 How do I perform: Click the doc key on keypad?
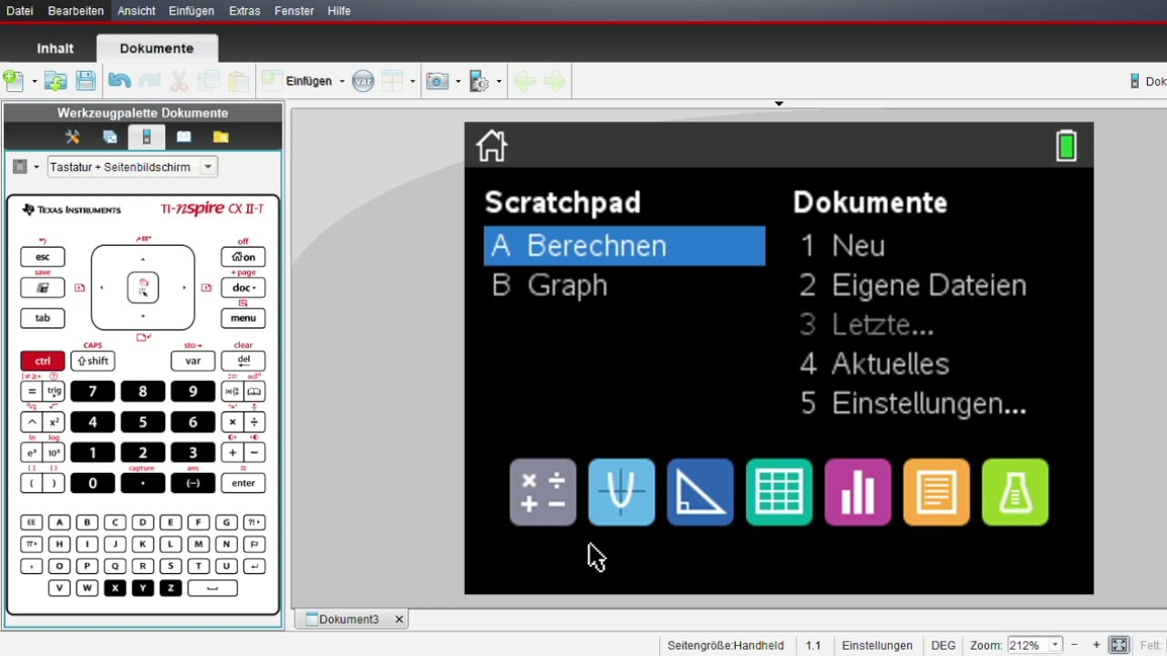click(x=243, y=288)
